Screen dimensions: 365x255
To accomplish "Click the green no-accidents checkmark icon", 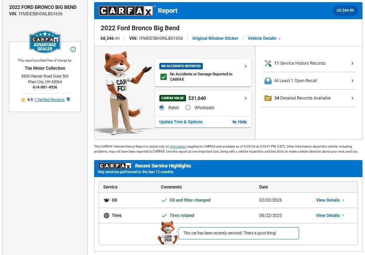I will pos(164,76).
